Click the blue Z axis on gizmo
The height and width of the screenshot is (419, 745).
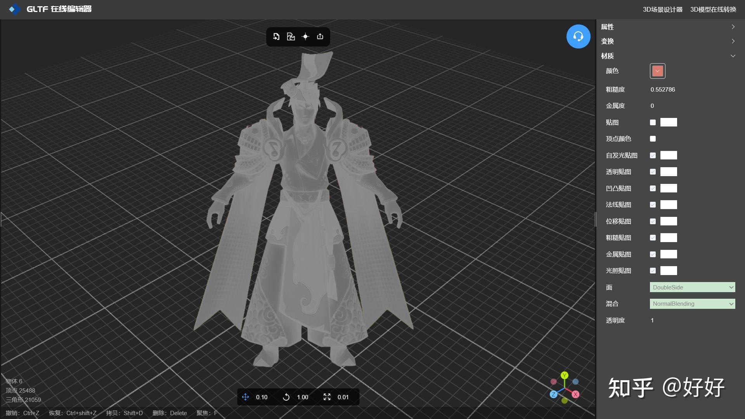(x=554, y=394)
